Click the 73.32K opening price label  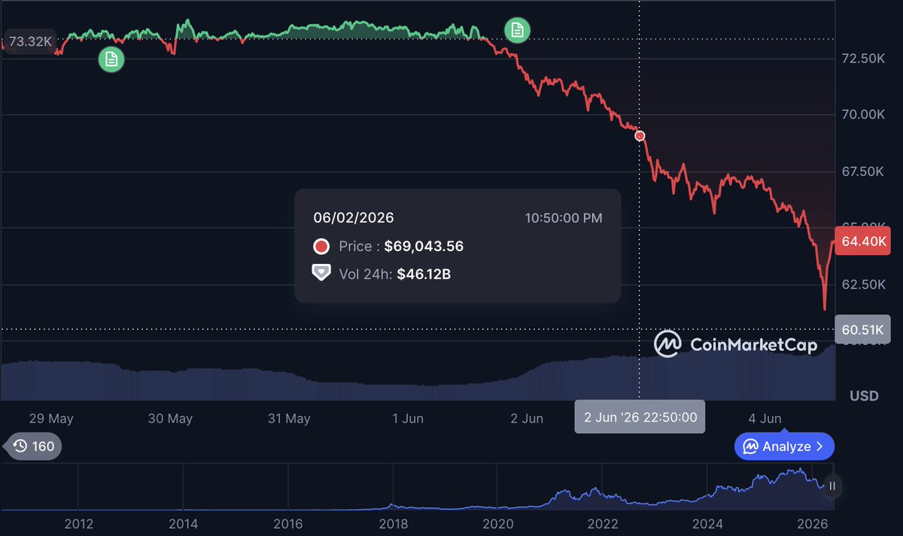point(30,41)
